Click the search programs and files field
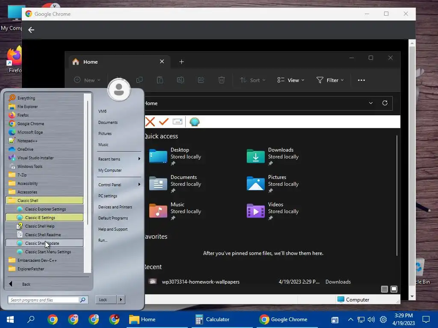Viewport: 438px width, 328px height. (44, 300)
